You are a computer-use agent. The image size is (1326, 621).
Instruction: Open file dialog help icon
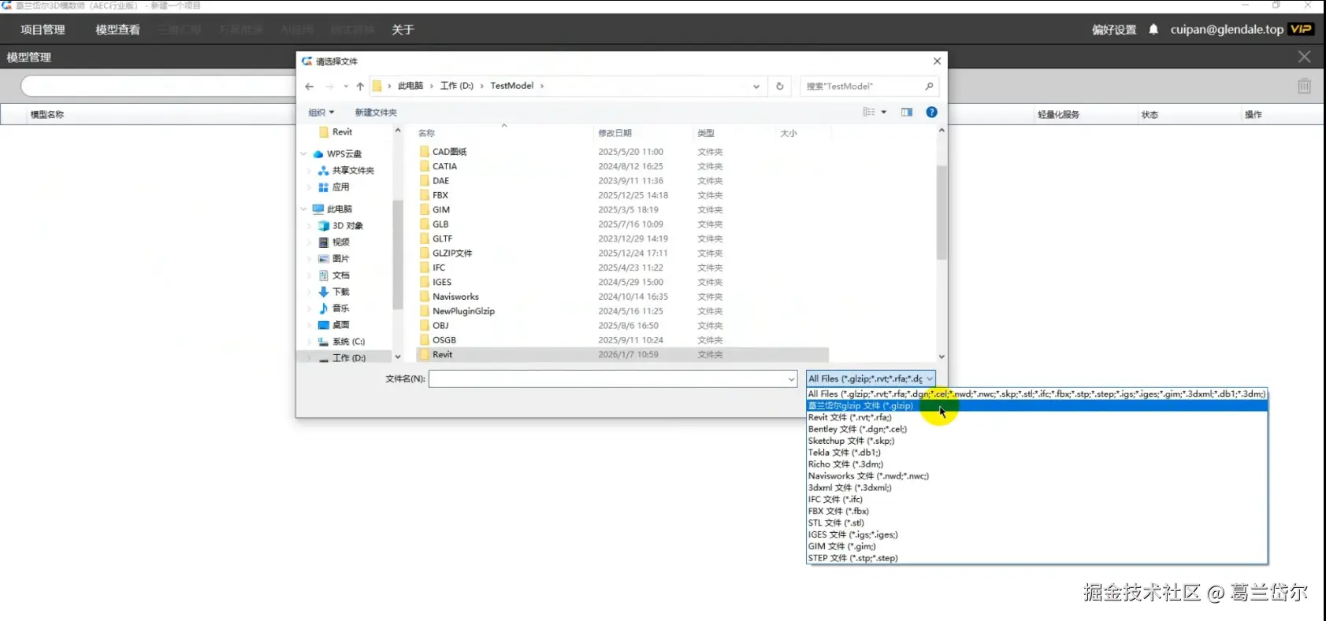click(931, 113)
